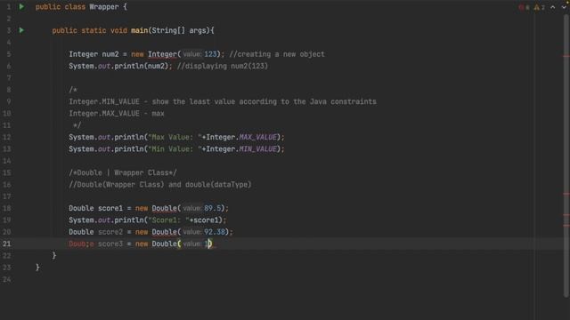This screenshot has width=570, height=320.
Task: Click the 'main' method name
Action: [x=139, y=30]
